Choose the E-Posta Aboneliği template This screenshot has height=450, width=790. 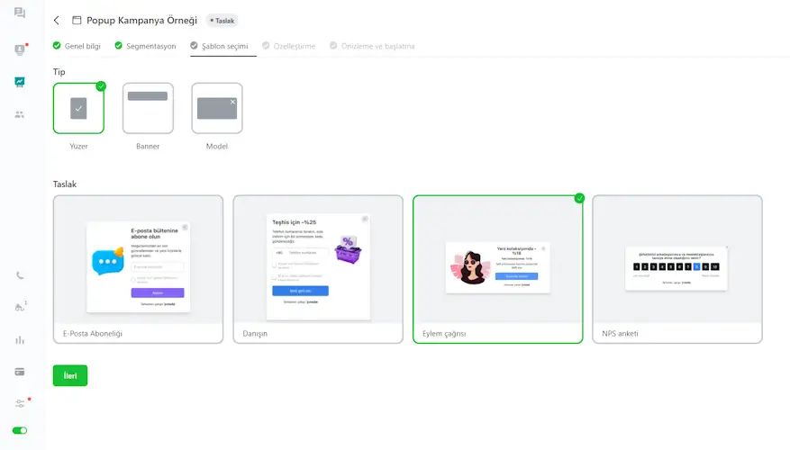point(138,269)
